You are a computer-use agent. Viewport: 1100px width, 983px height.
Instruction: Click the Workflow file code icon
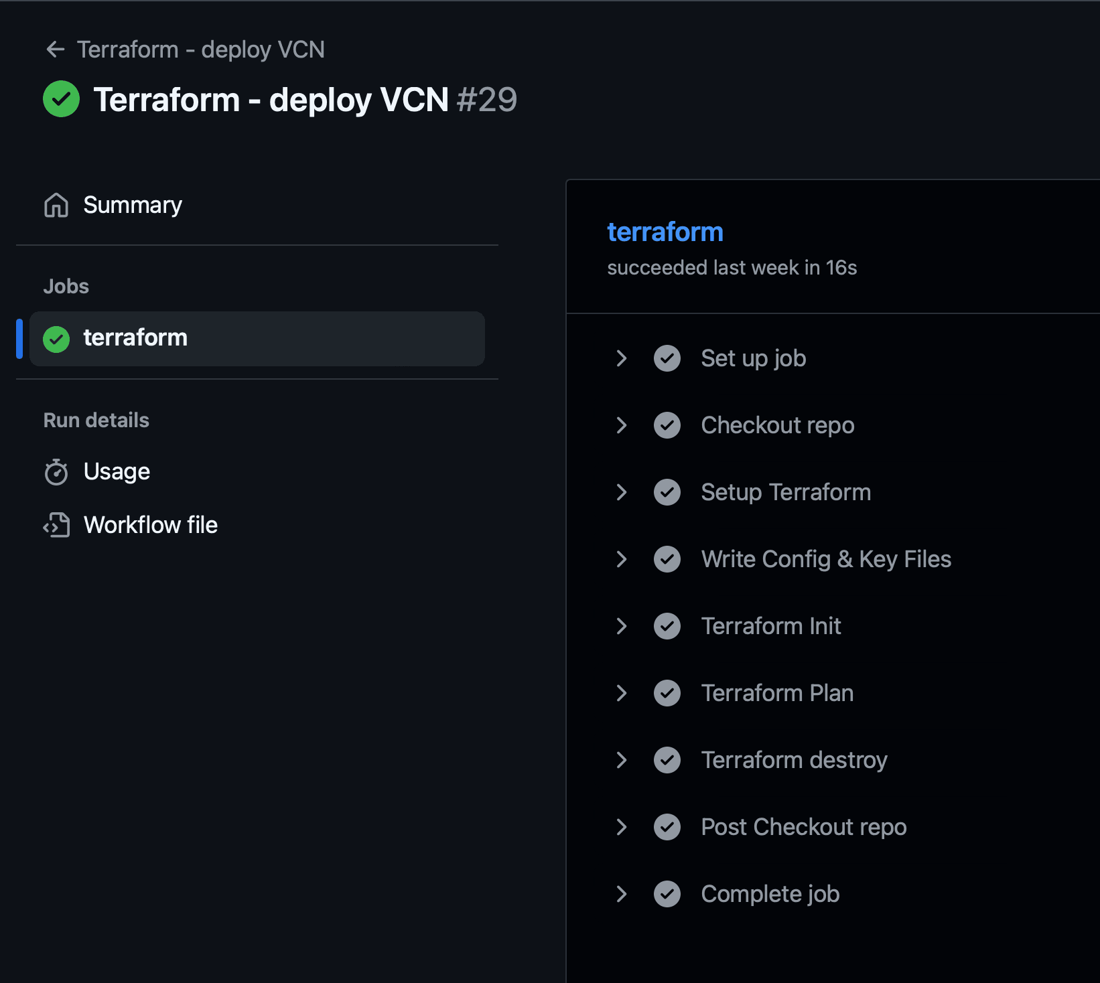point(56,526)
